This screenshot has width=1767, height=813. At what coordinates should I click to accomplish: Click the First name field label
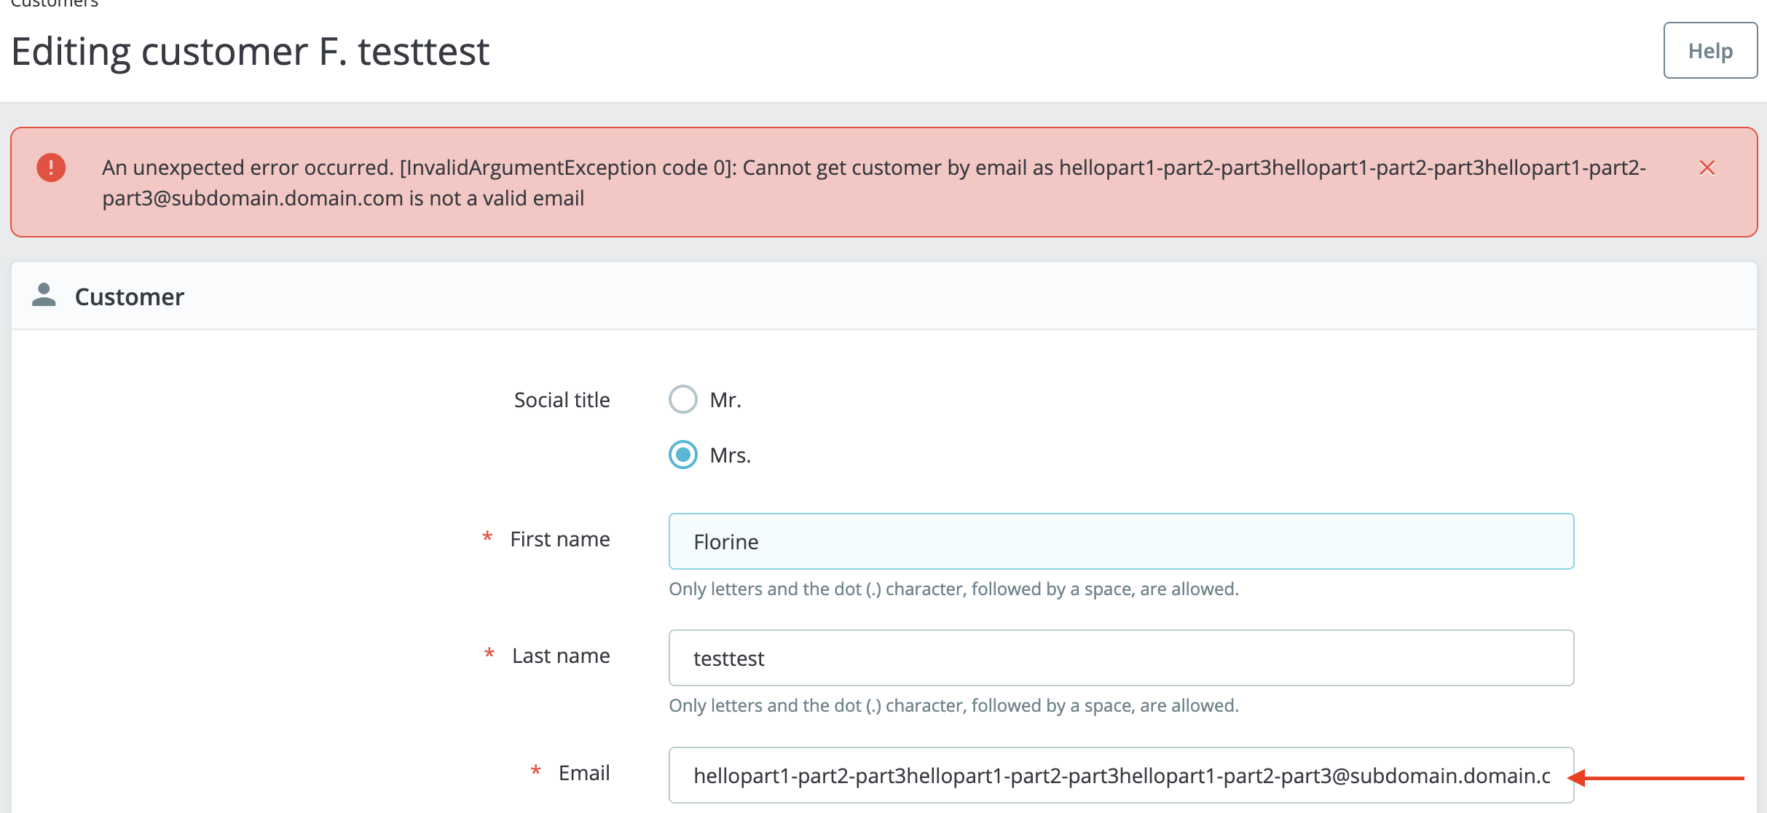click(x=559, y=539)
